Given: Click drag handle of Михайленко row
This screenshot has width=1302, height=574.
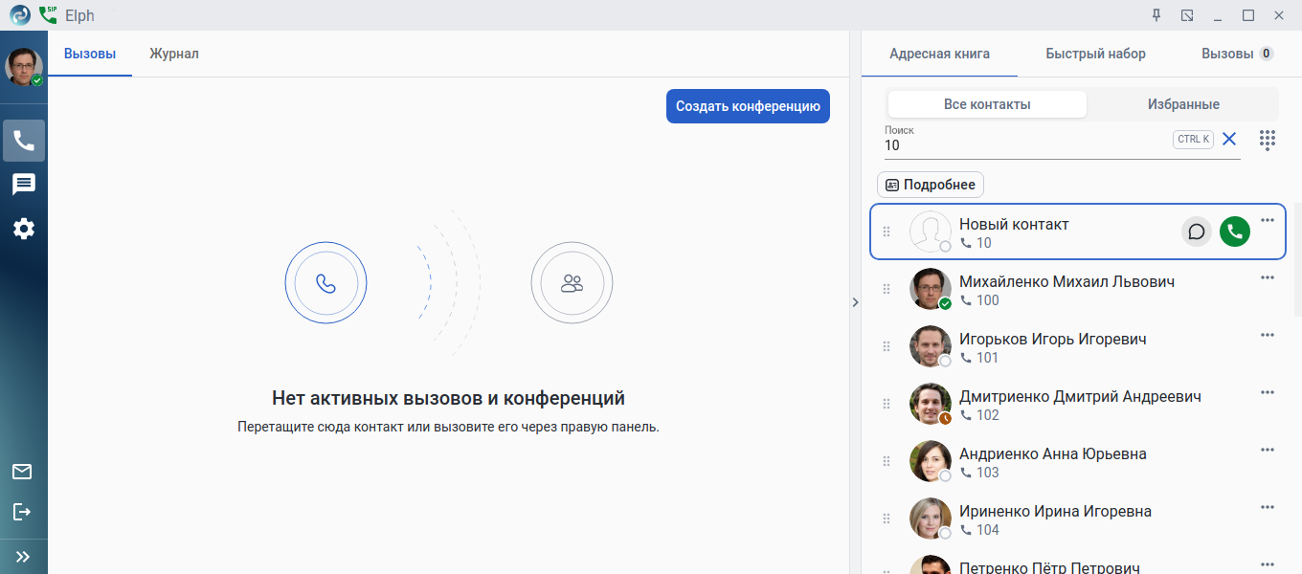Looking at the screenshot, I should click(x=886, y=289).
